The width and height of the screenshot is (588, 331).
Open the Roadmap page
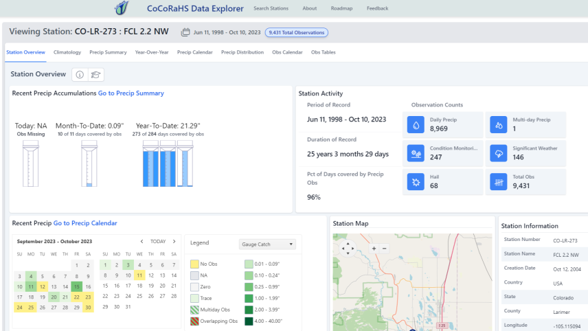[x=341, y=8]
